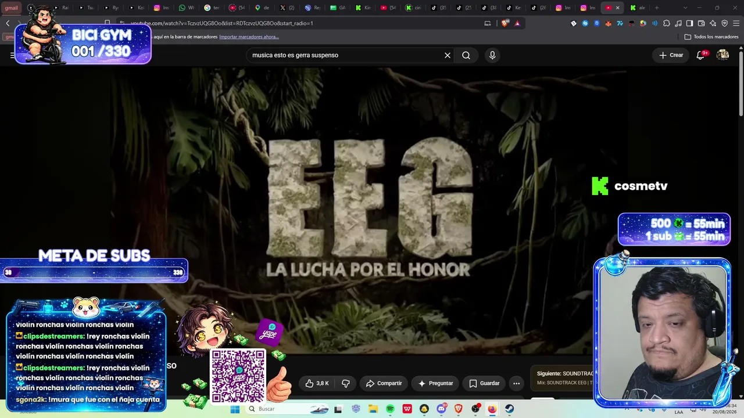
Task: Open Brave Shields icon in address bar
Action: pos(505,23)
